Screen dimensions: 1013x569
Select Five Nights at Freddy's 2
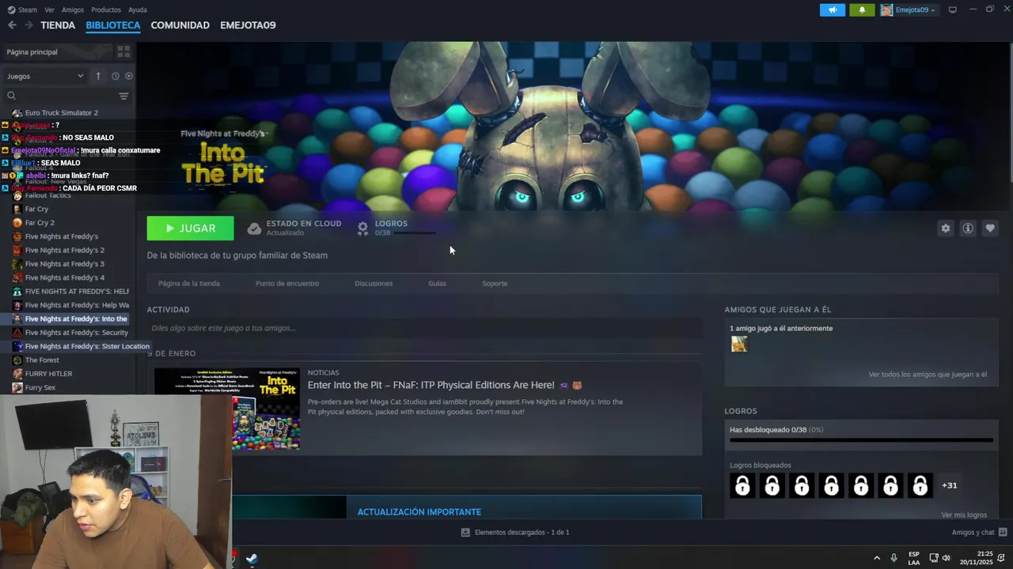(x=65, y=250)
